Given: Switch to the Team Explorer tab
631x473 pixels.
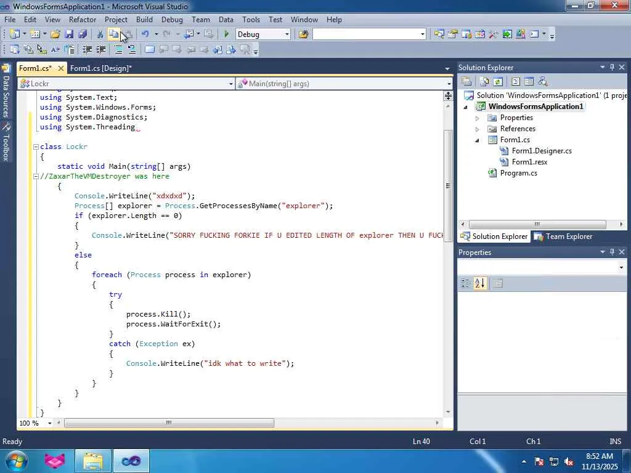Looking at the screenshot, I should click(563, 236).
